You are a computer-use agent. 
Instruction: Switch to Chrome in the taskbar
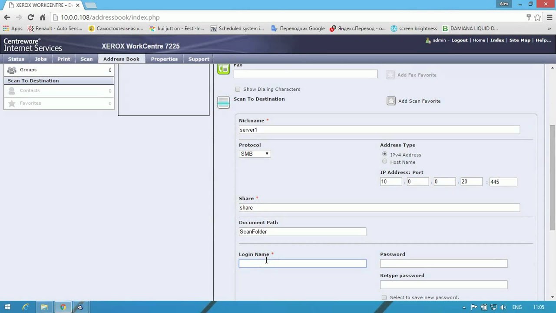pyautogui.click(x=63, y=307)
